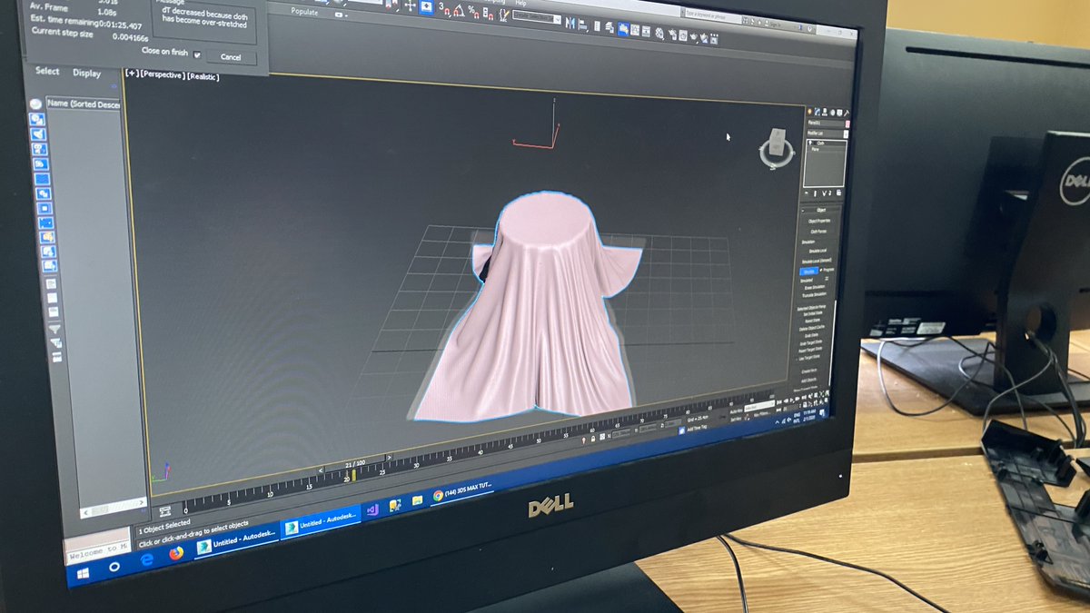Open the Modify command panel tab
Viewport: 1090px width, 613px height.
[x=817, y=112]
